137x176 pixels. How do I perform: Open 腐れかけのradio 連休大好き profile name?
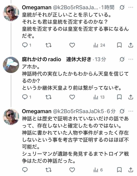[x=57, y=59]
